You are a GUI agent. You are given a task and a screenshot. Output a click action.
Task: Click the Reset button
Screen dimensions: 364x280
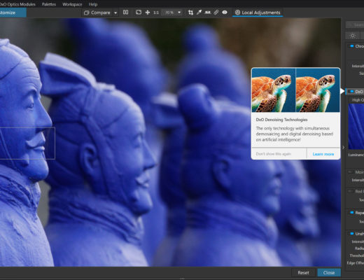[x=303, y=272]
